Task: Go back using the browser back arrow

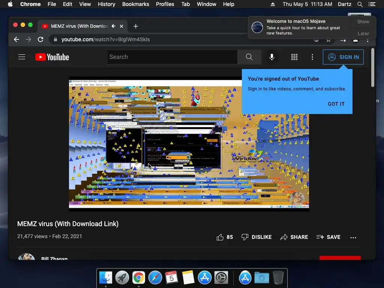Action: tap(16, 39)
